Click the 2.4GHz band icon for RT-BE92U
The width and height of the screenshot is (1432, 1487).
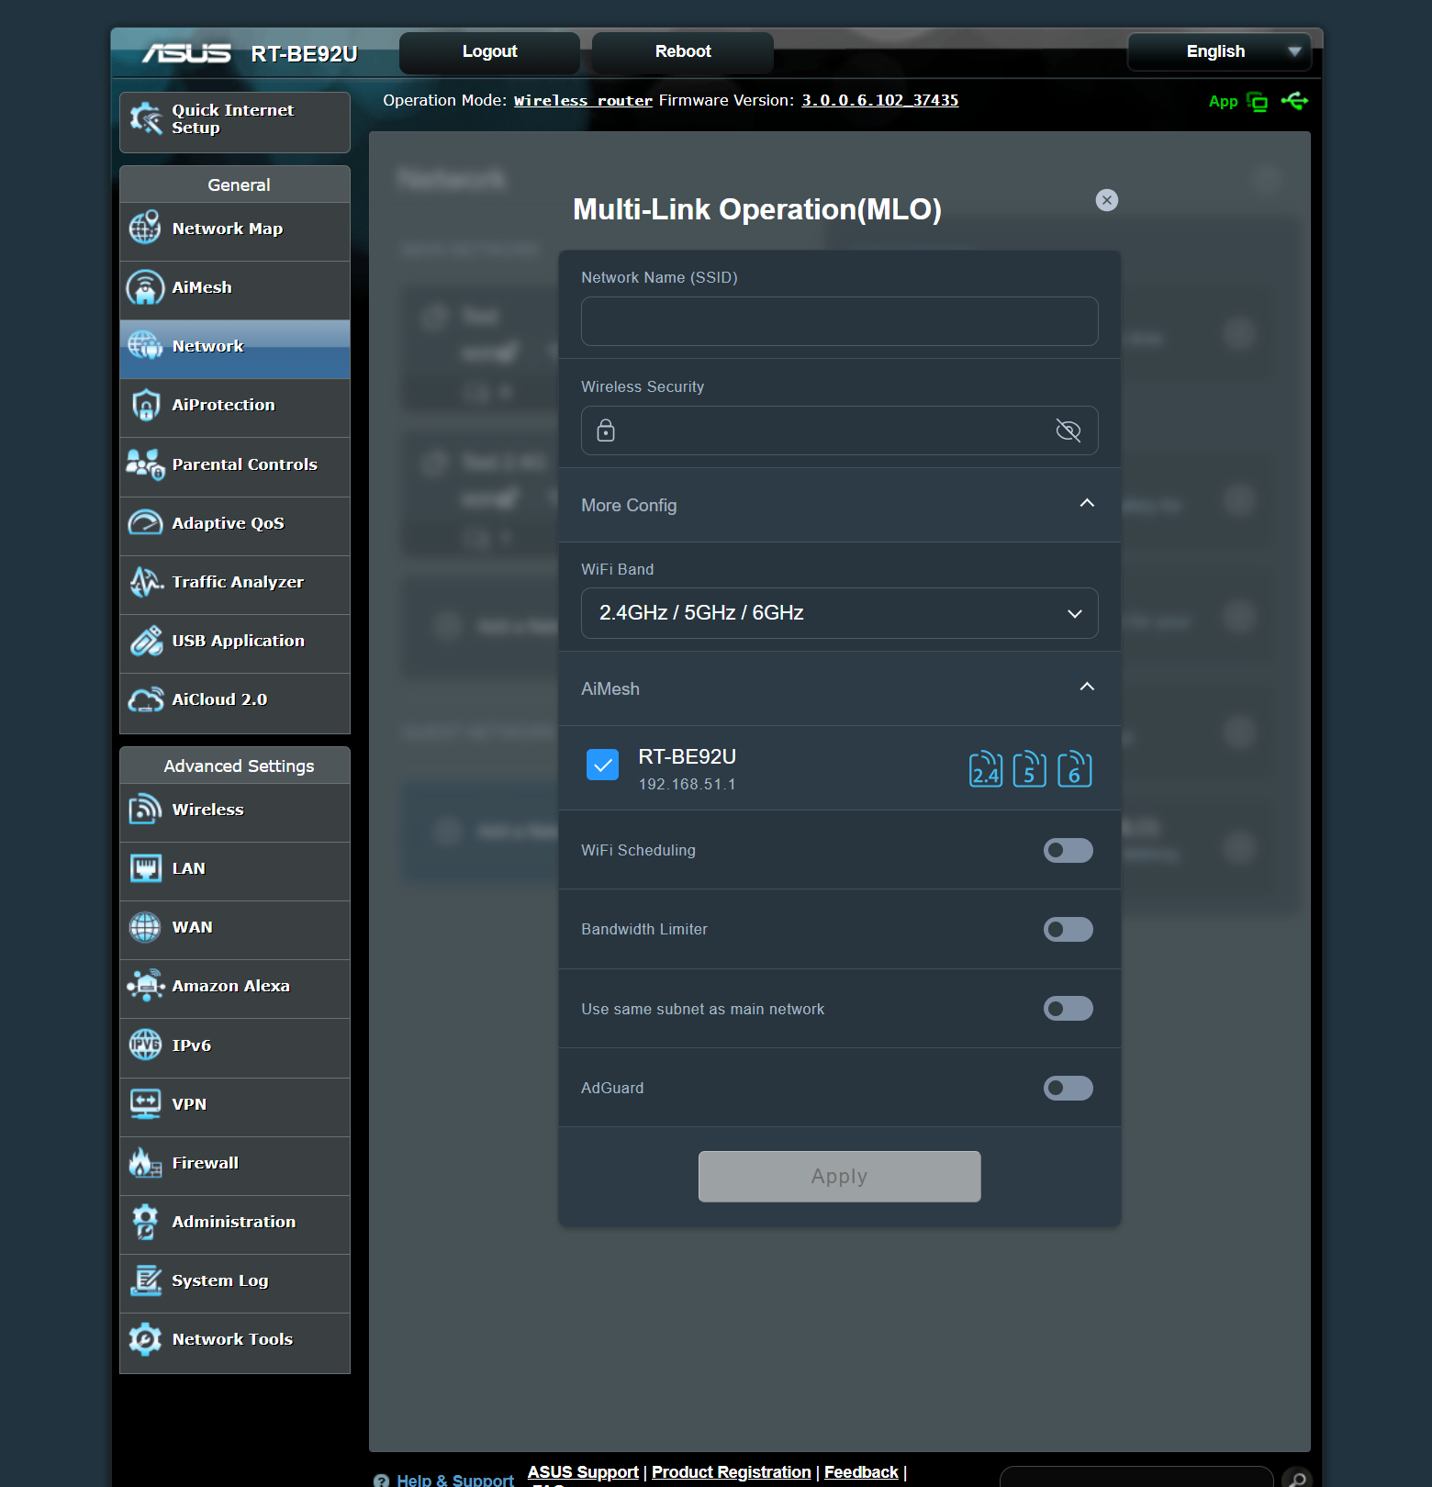click(x=986, y=769)
